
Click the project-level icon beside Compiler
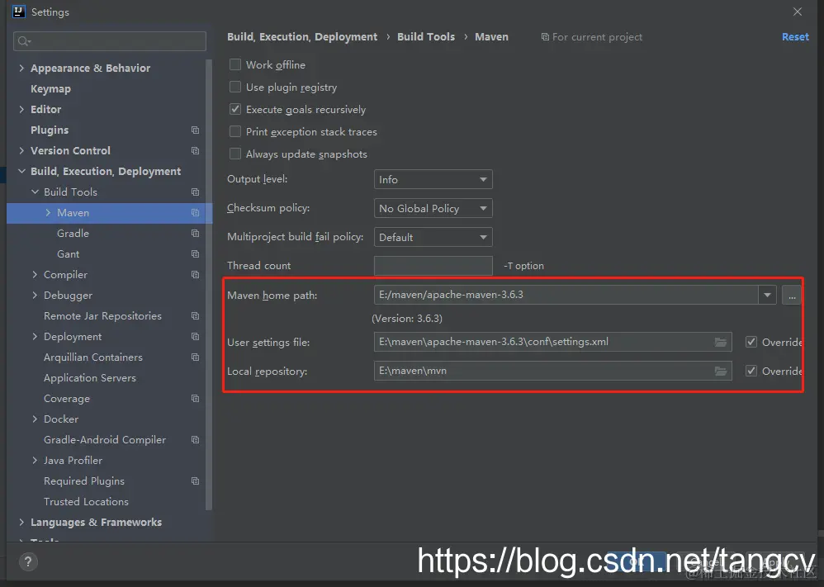[195, 274]
